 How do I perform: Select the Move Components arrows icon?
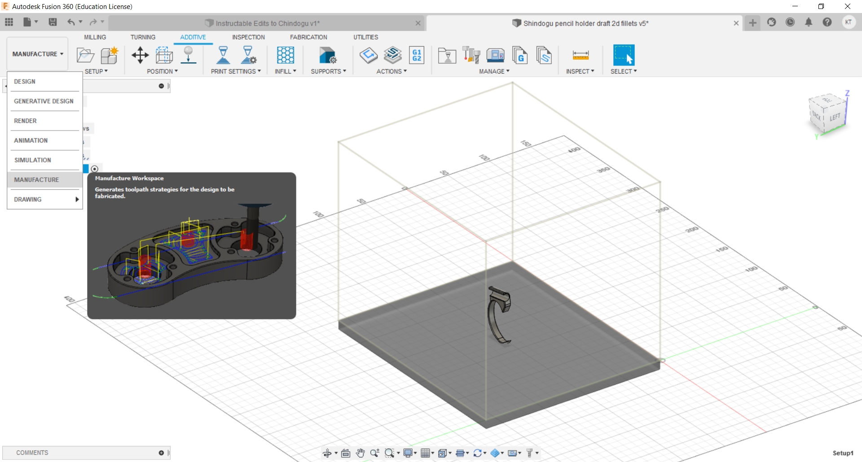(x=140, y=56)
